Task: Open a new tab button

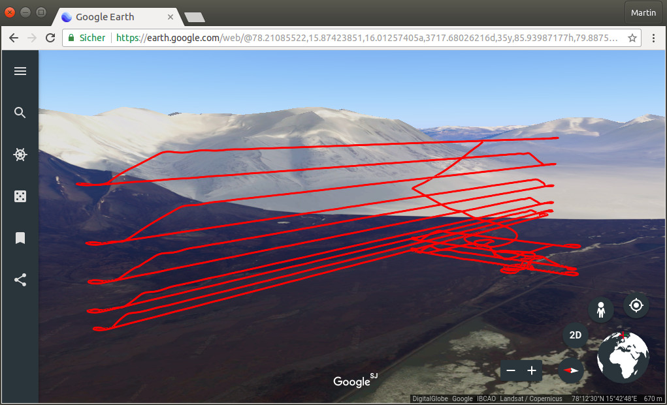Action: coord(195,17)
